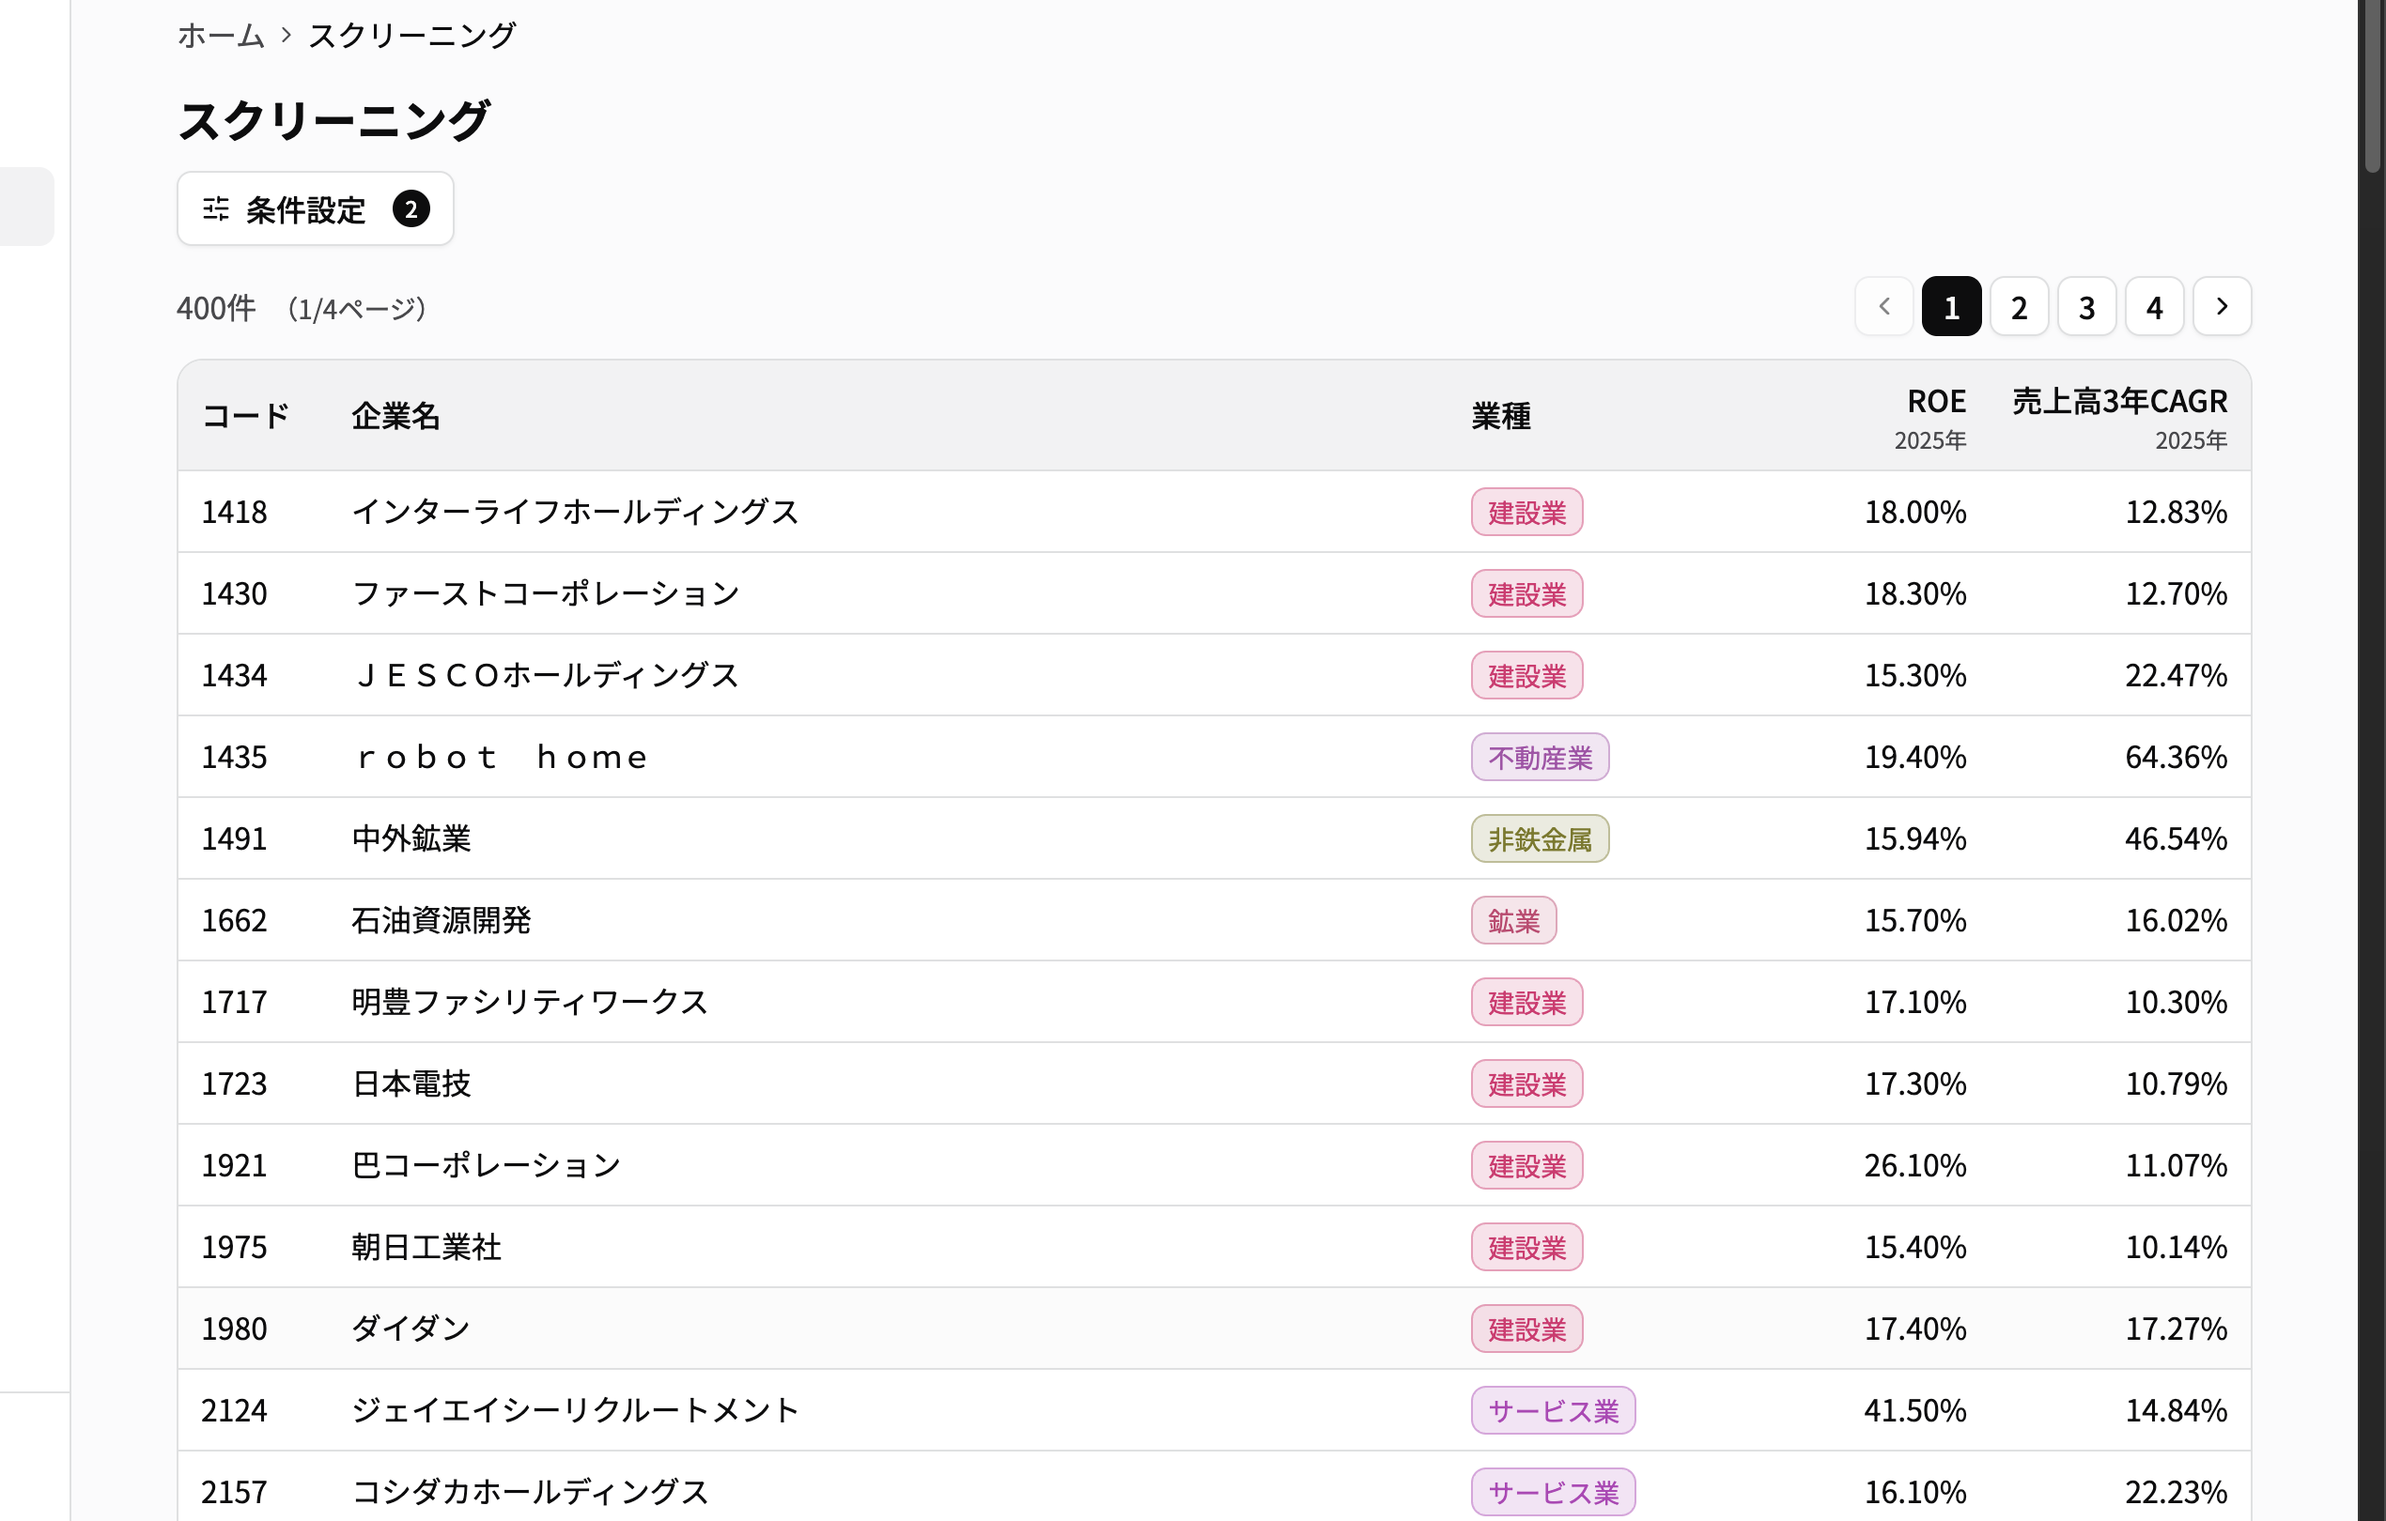The height and width of the screenshot is (1521, 2386).
Task: Click CAGR value 46.54%
Action: [x=2176, y=838]
